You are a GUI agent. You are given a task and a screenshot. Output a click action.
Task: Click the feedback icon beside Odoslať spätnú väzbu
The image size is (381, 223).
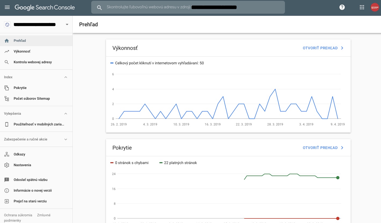7,180
